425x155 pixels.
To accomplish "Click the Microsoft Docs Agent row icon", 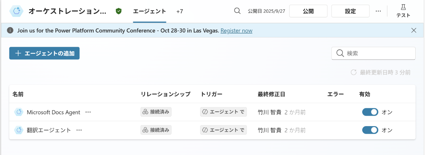I will (19, 112).
